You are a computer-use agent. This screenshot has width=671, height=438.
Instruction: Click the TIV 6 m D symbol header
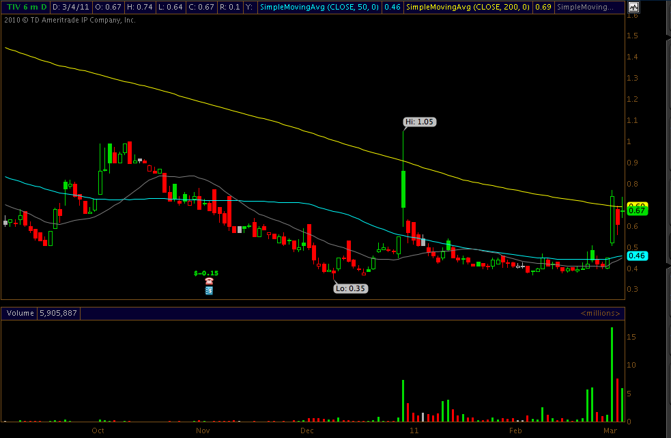pos(26,8)
